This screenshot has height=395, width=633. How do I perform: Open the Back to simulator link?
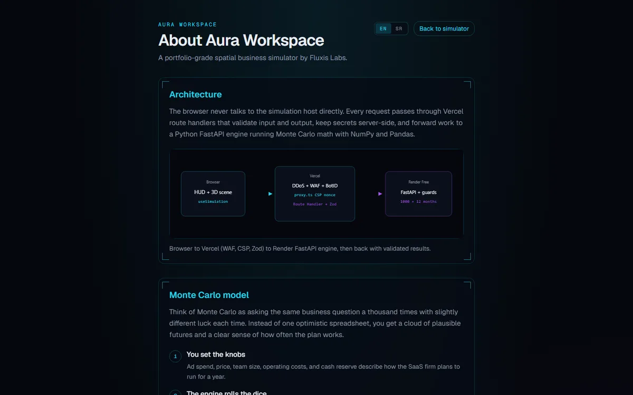click(x=444, y=28)
